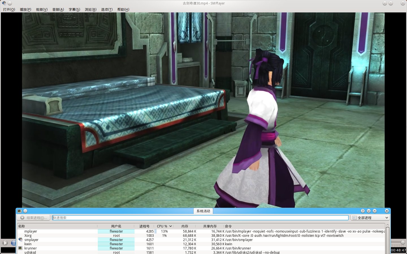Open the 选项(T) menu

click(x=107, y=9)
